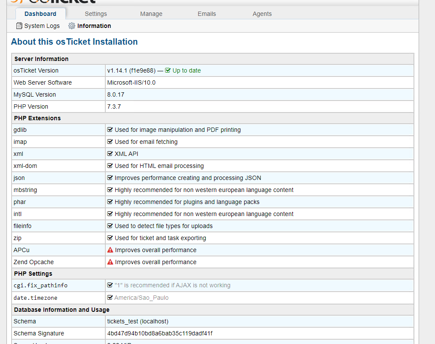This screenshot has height=344, width=435.
Task: Click the 'PHP Version' label cell
Action: pyautogui.click(x=58, y=107)
